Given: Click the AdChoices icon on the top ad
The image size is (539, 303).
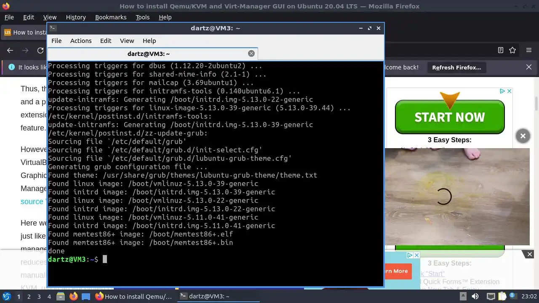Looking at the screenshot, I should (x=502, y=91).
